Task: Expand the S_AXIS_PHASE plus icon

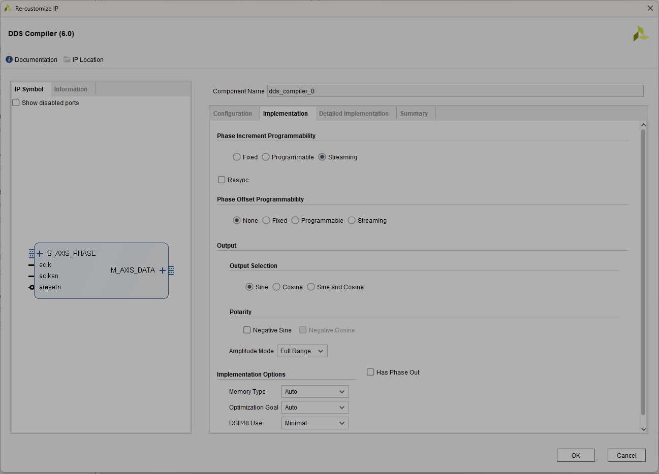Action: [x=40, y=254]
